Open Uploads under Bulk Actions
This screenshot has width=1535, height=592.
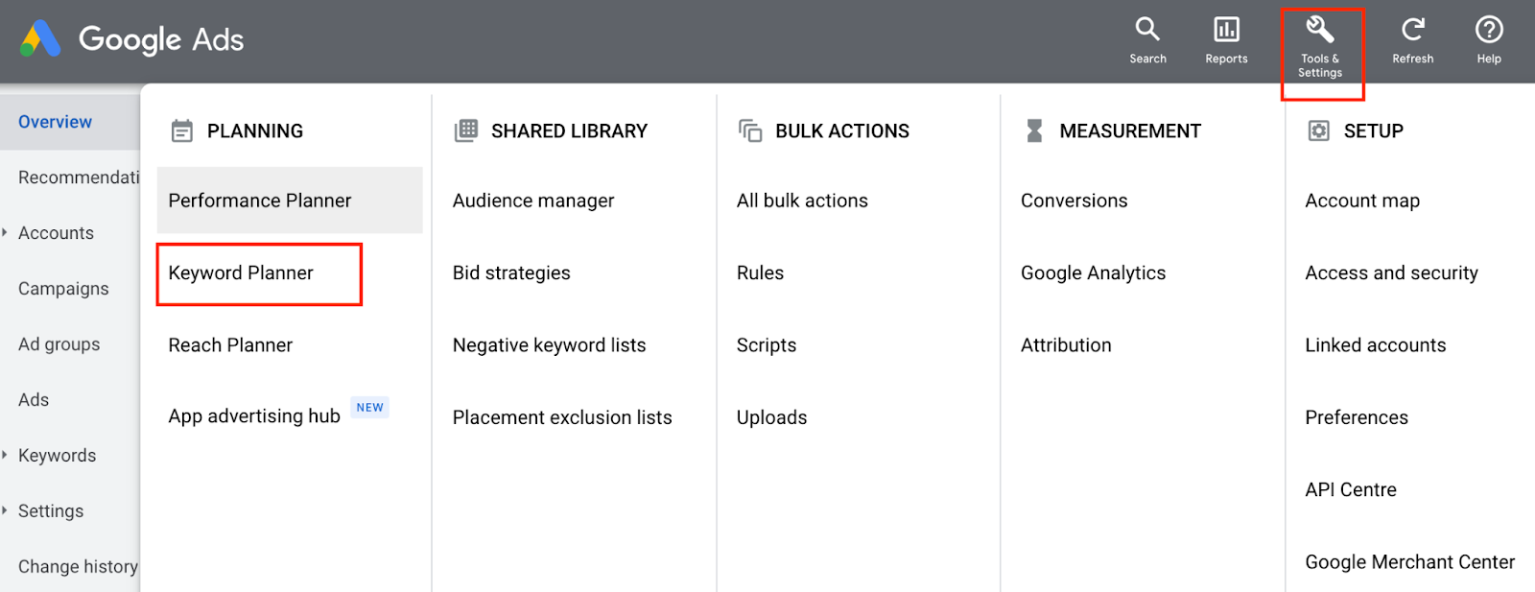click(771, 417)
